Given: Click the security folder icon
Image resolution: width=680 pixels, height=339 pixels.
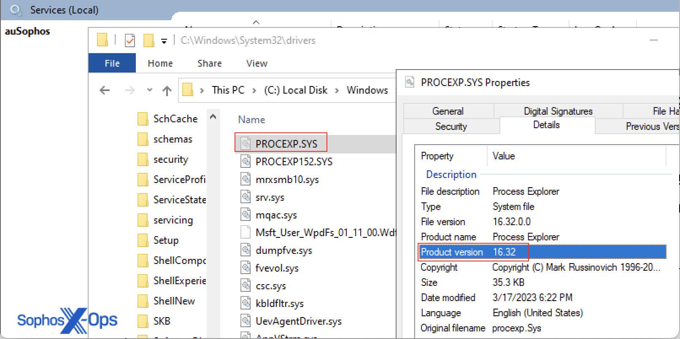Looking at the screenshot, I should click(143, 159).
